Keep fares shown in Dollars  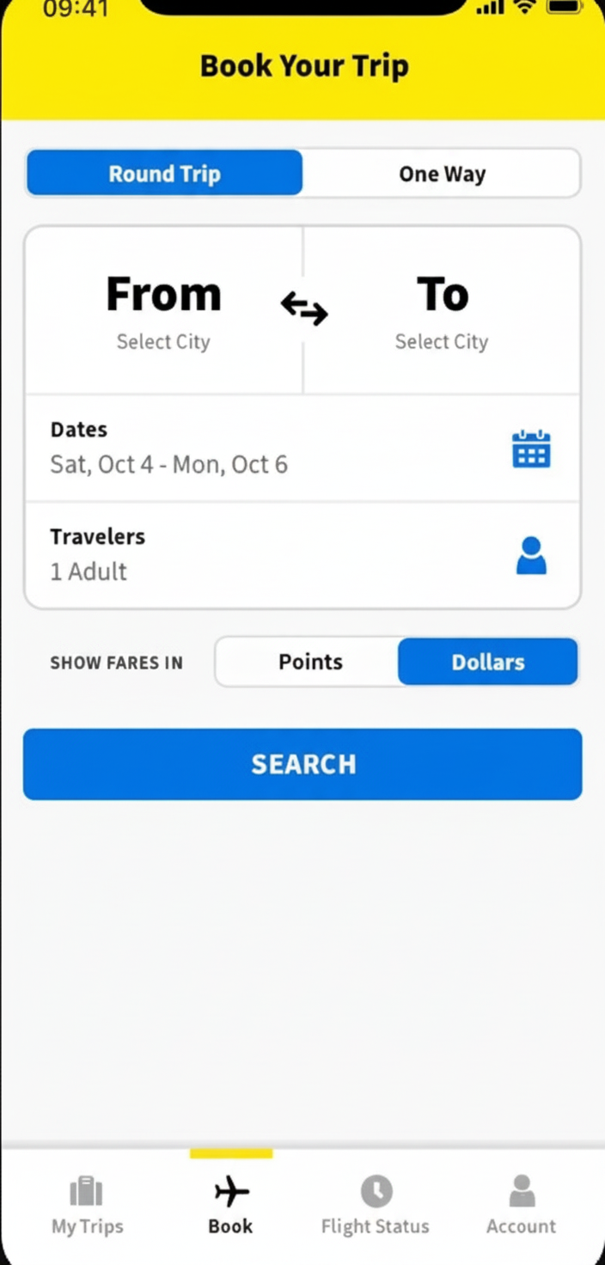(x=487, y=662)
